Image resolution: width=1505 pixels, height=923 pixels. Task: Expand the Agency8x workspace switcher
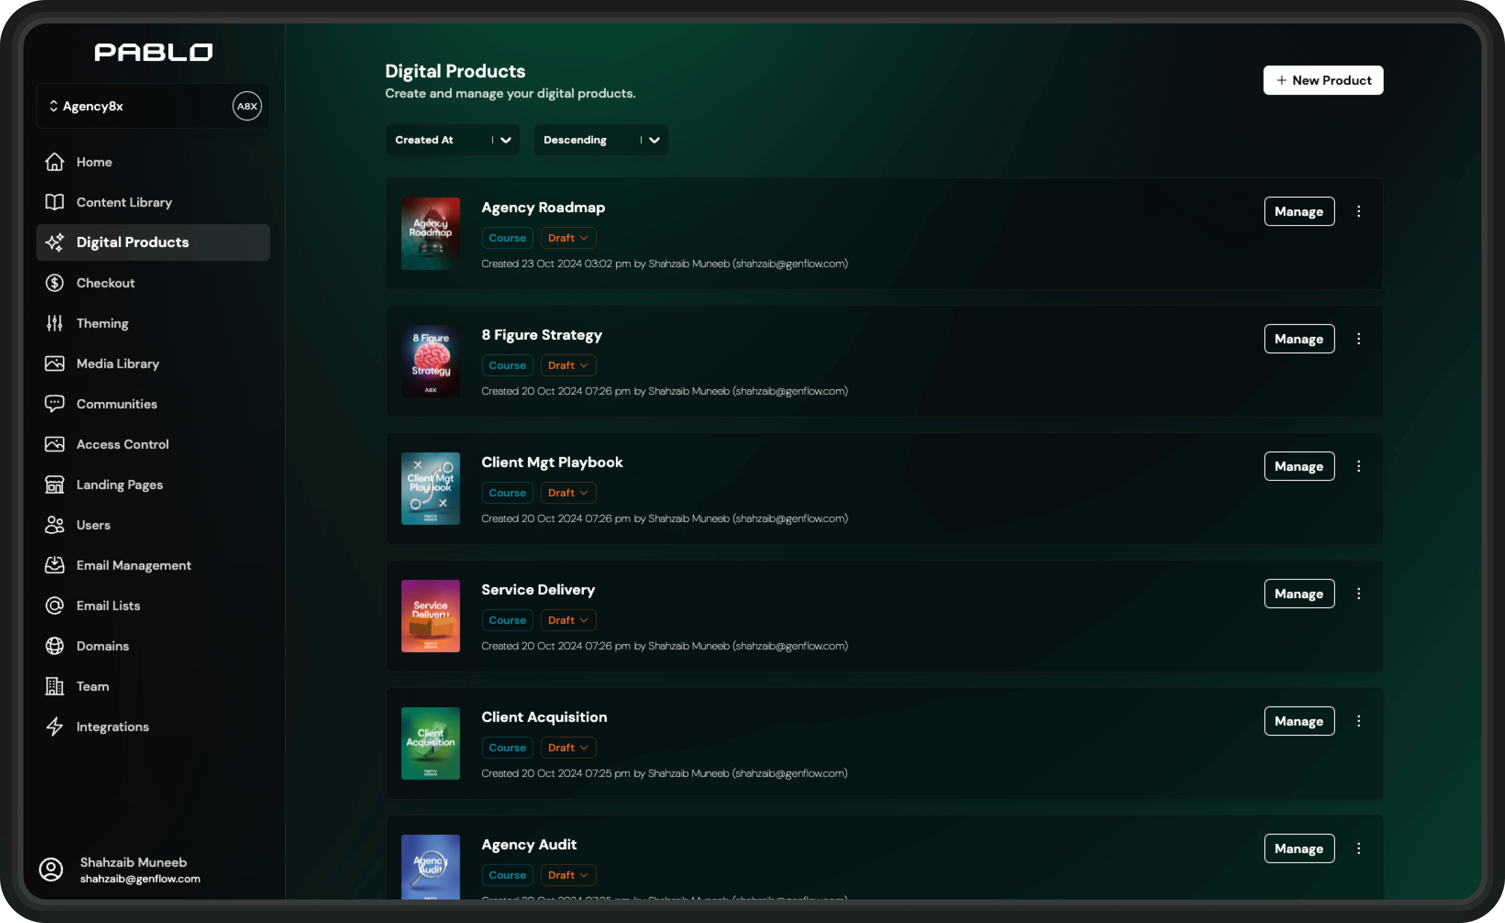pos(92,106)
